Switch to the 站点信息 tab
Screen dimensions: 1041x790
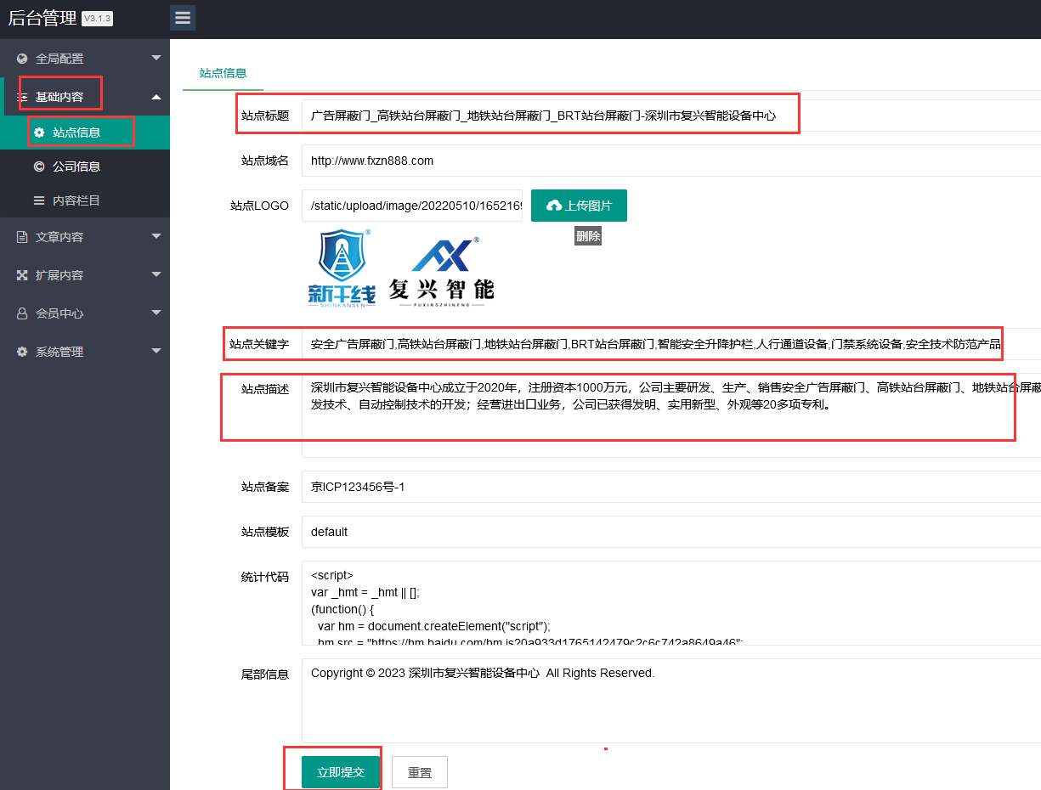223,73
